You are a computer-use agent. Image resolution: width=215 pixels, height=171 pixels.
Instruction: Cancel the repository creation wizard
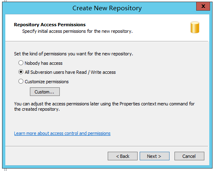pos(189,156)
